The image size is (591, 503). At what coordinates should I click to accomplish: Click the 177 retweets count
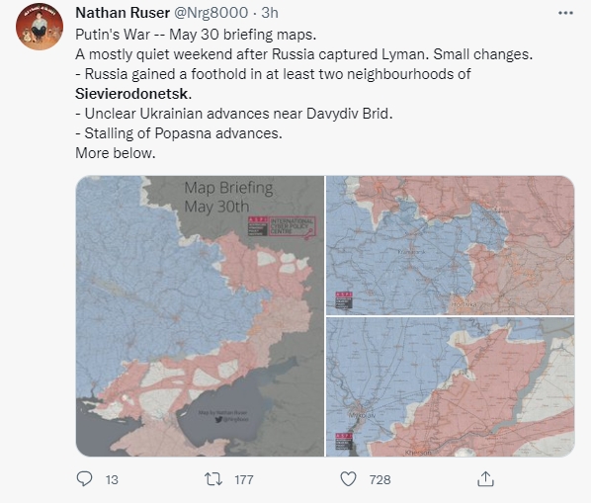[244, 479]
